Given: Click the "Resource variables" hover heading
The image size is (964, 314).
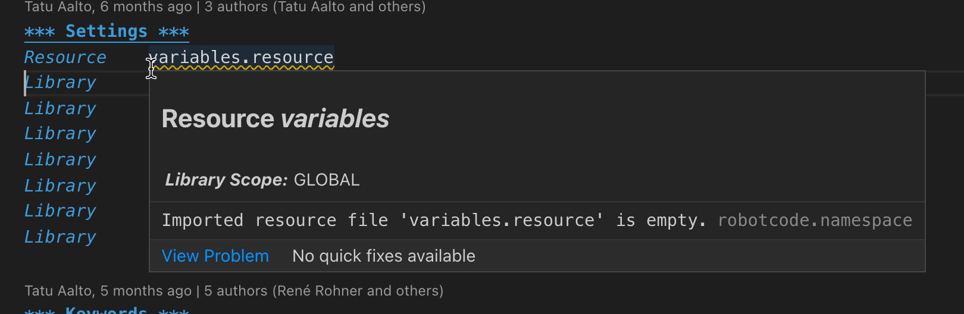Looking at the screenshot, I should pyautogui.click(x=275, y=119).
